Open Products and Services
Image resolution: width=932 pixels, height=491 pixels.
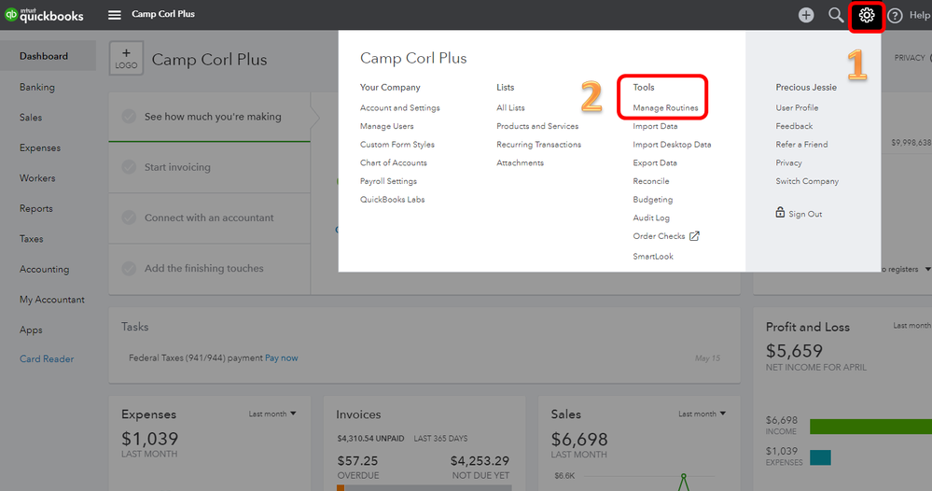(x=537, y=126)
